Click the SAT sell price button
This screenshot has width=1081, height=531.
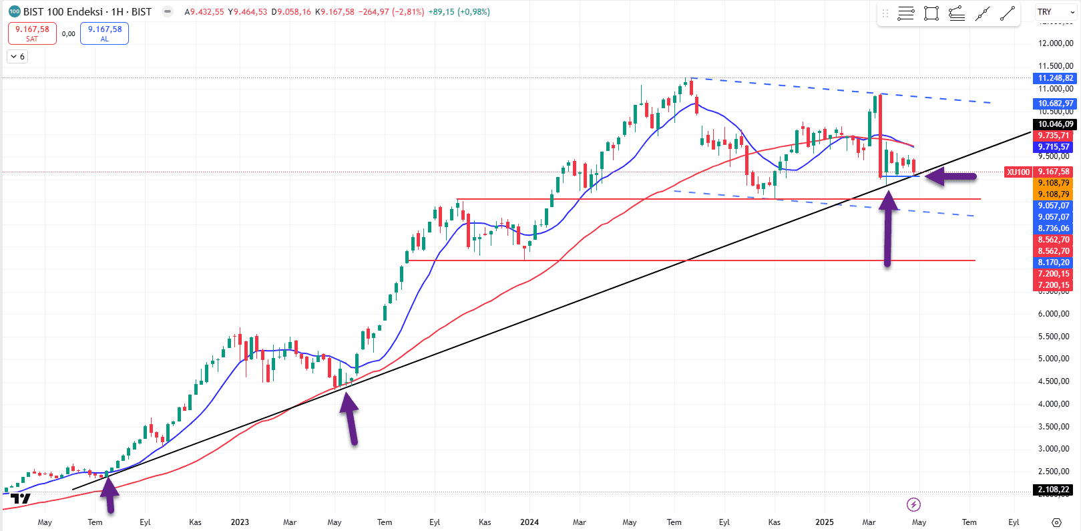(32, 33)
